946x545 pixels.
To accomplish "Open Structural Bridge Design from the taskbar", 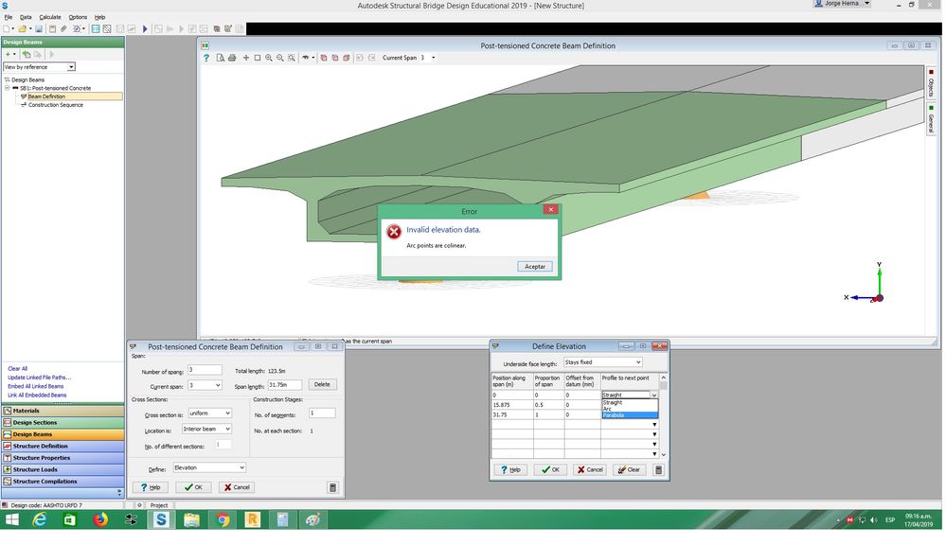I will pyautogui.click(x=161, y=521).
